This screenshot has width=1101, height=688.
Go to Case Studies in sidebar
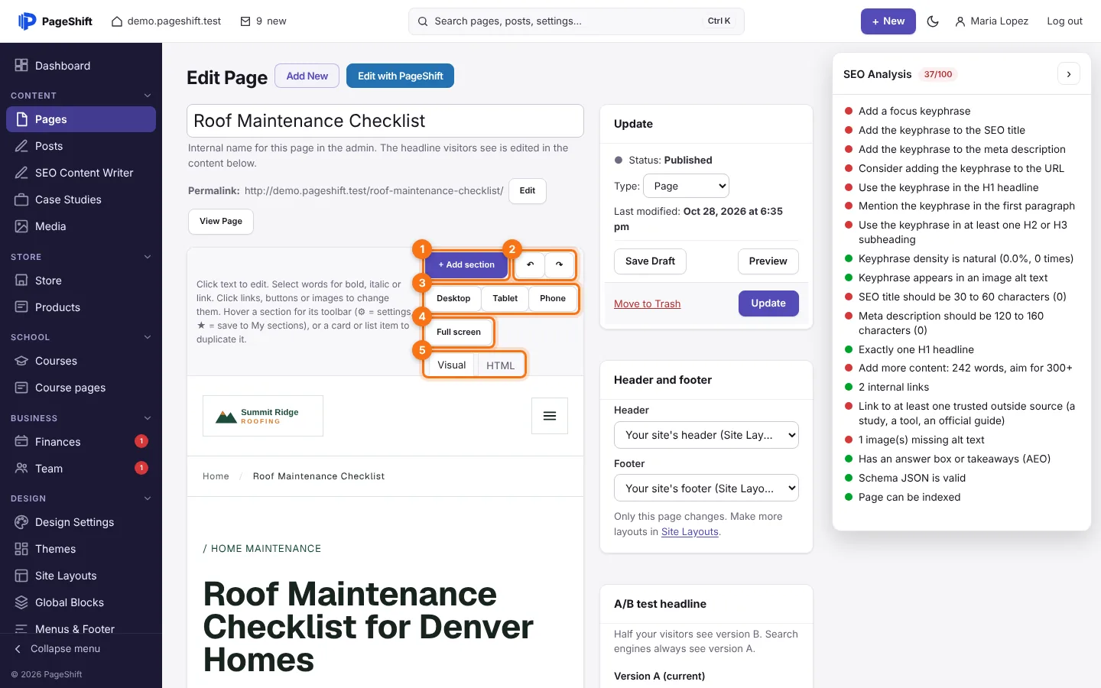click(x=81, y=200)
